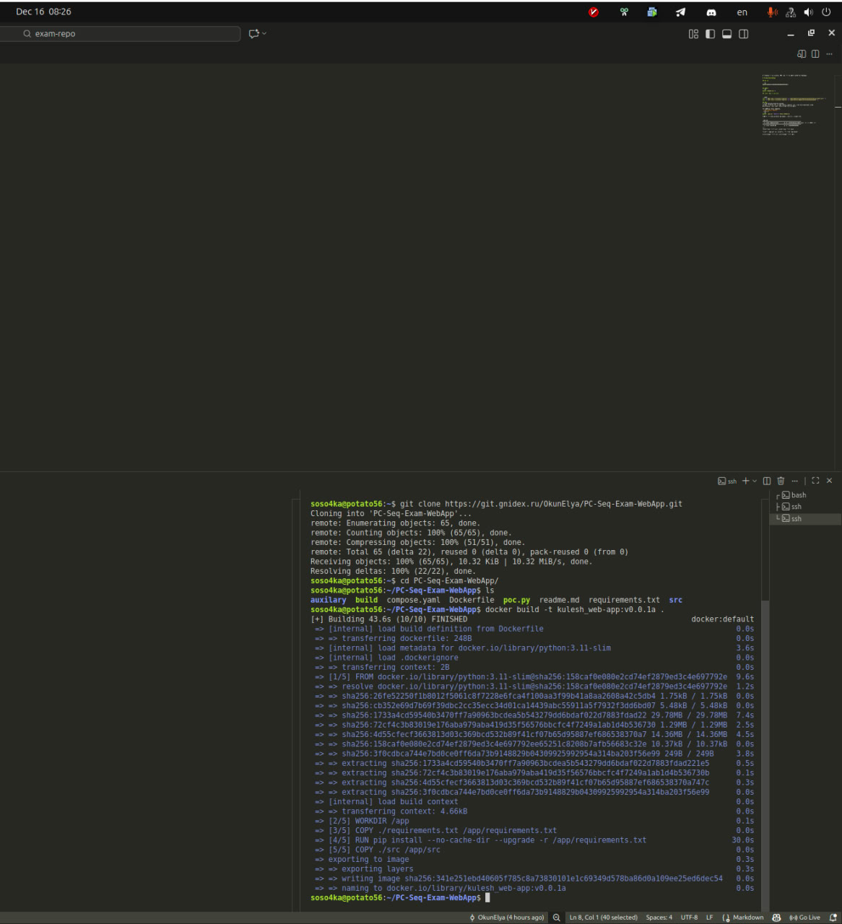Split the terminal pane
Image resolution: width=842 pixels, height=924 pixels.
click(x=767, y=481)
